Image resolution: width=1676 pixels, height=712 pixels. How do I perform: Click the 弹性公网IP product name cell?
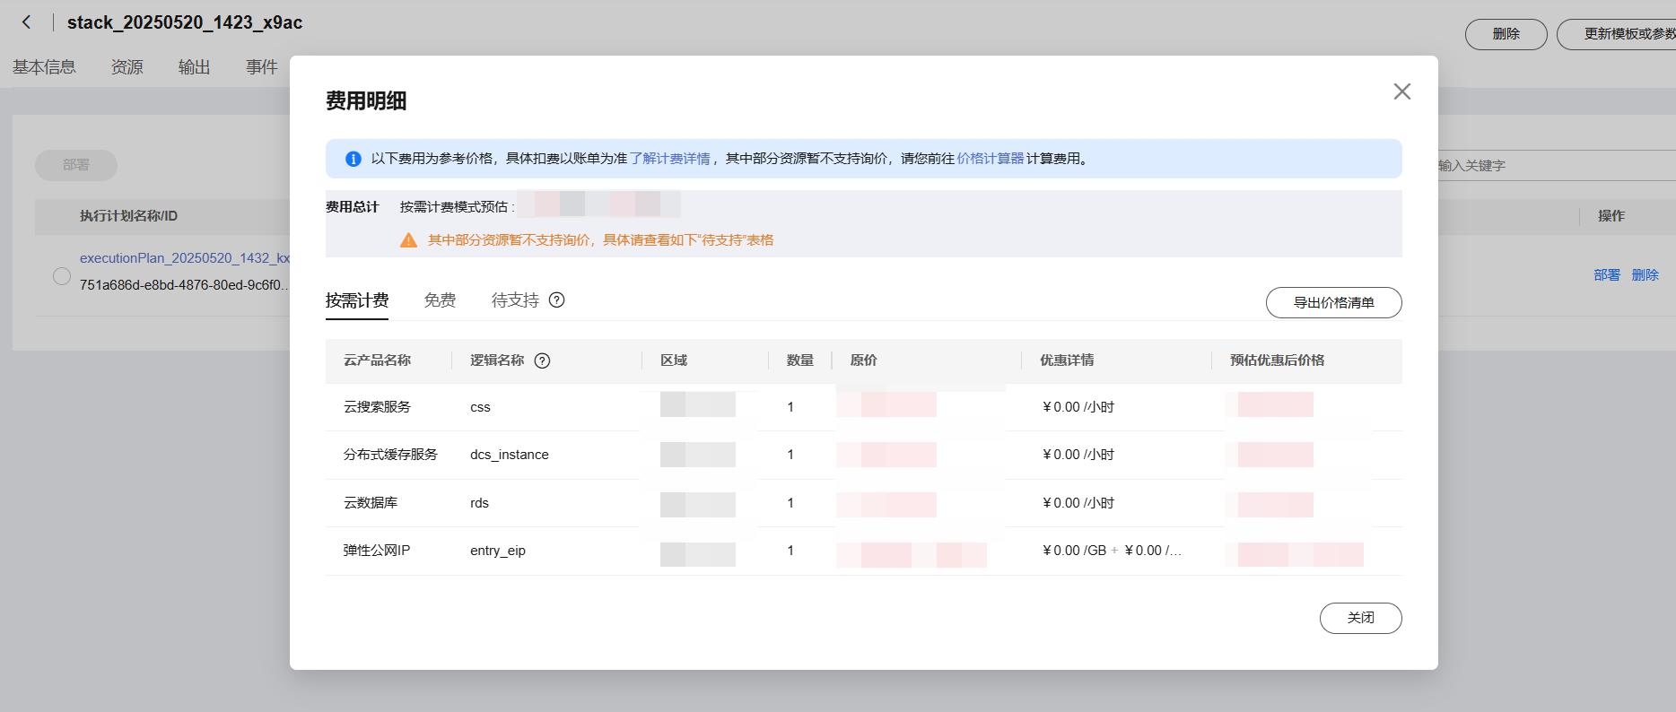(377, 551)
